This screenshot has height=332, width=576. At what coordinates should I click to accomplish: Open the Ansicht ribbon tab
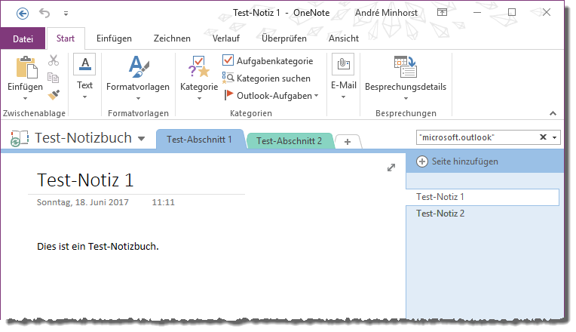(344, 38)
